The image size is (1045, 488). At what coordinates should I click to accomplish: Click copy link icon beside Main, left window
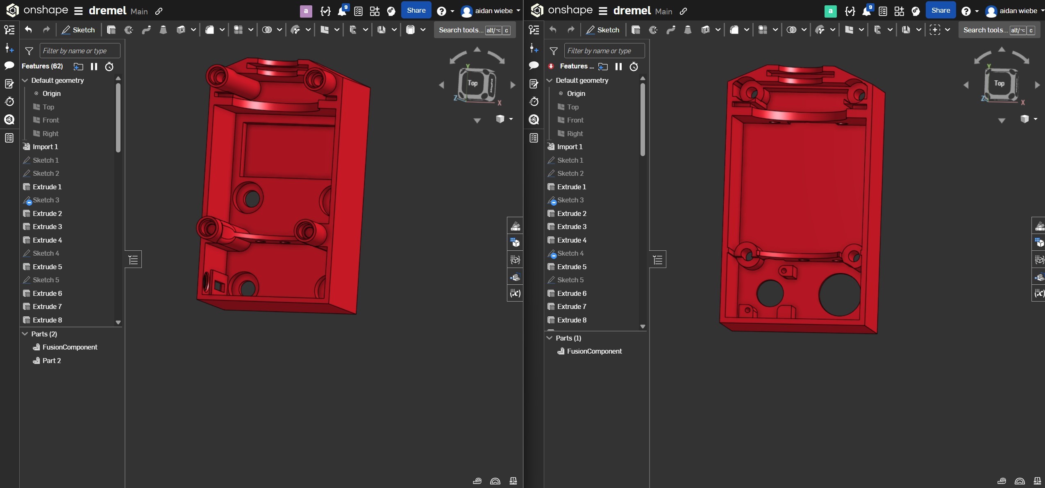coord(159,11)
